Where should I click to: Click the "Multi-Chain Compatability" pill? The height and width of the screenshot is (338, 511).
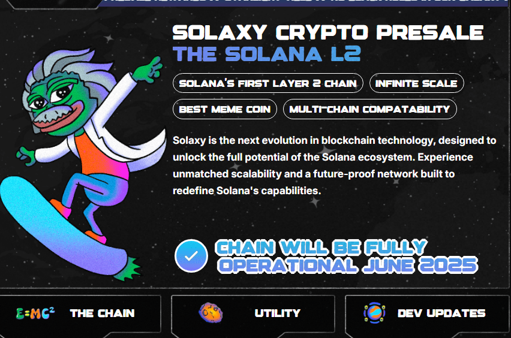[369, 109]
